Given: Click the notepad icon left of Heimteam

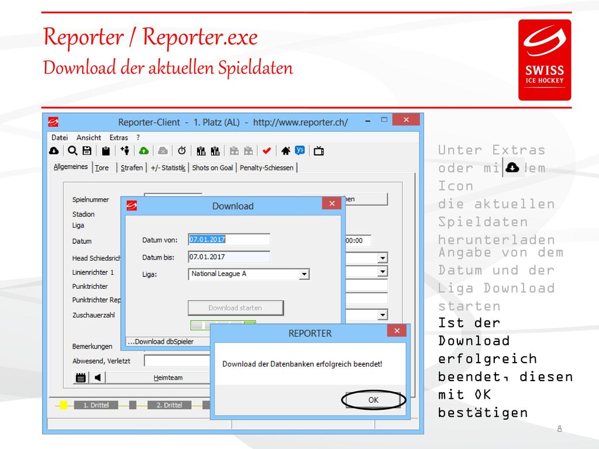Looking at the screenshot, I should coord(81,378).
